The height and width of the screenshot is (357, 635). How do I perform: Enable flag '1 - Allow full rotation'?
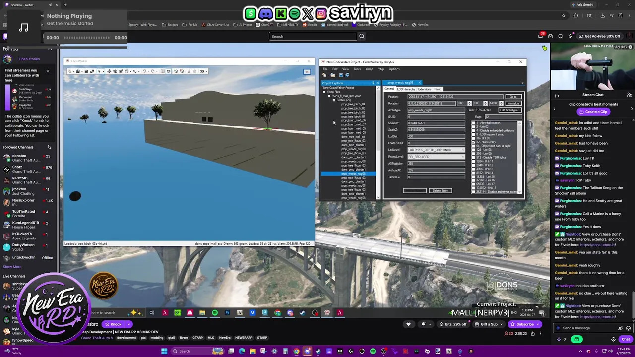(x=473, y=123)
